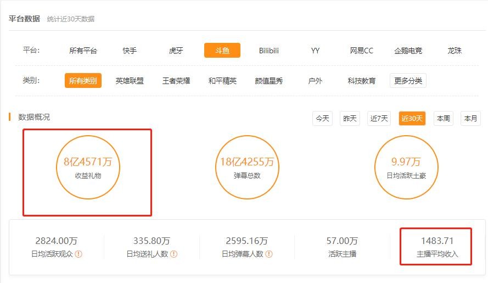Screen dimensions: 488x283
Task: Switch time range to 今天
Action: coord(322,118)
